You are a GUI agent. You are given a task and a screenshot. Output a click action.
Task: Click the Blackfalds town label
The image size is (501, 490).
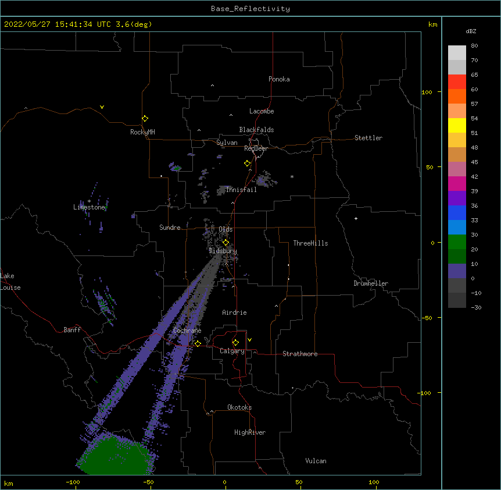256,130
